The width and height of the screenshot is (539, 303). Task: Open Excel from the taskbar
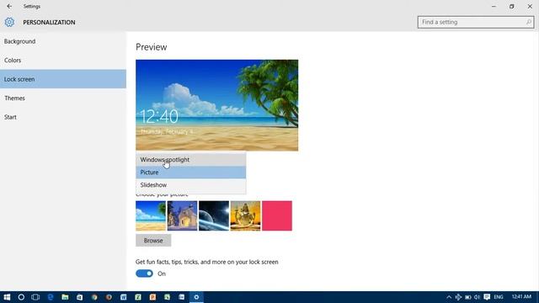click(138, 297)
